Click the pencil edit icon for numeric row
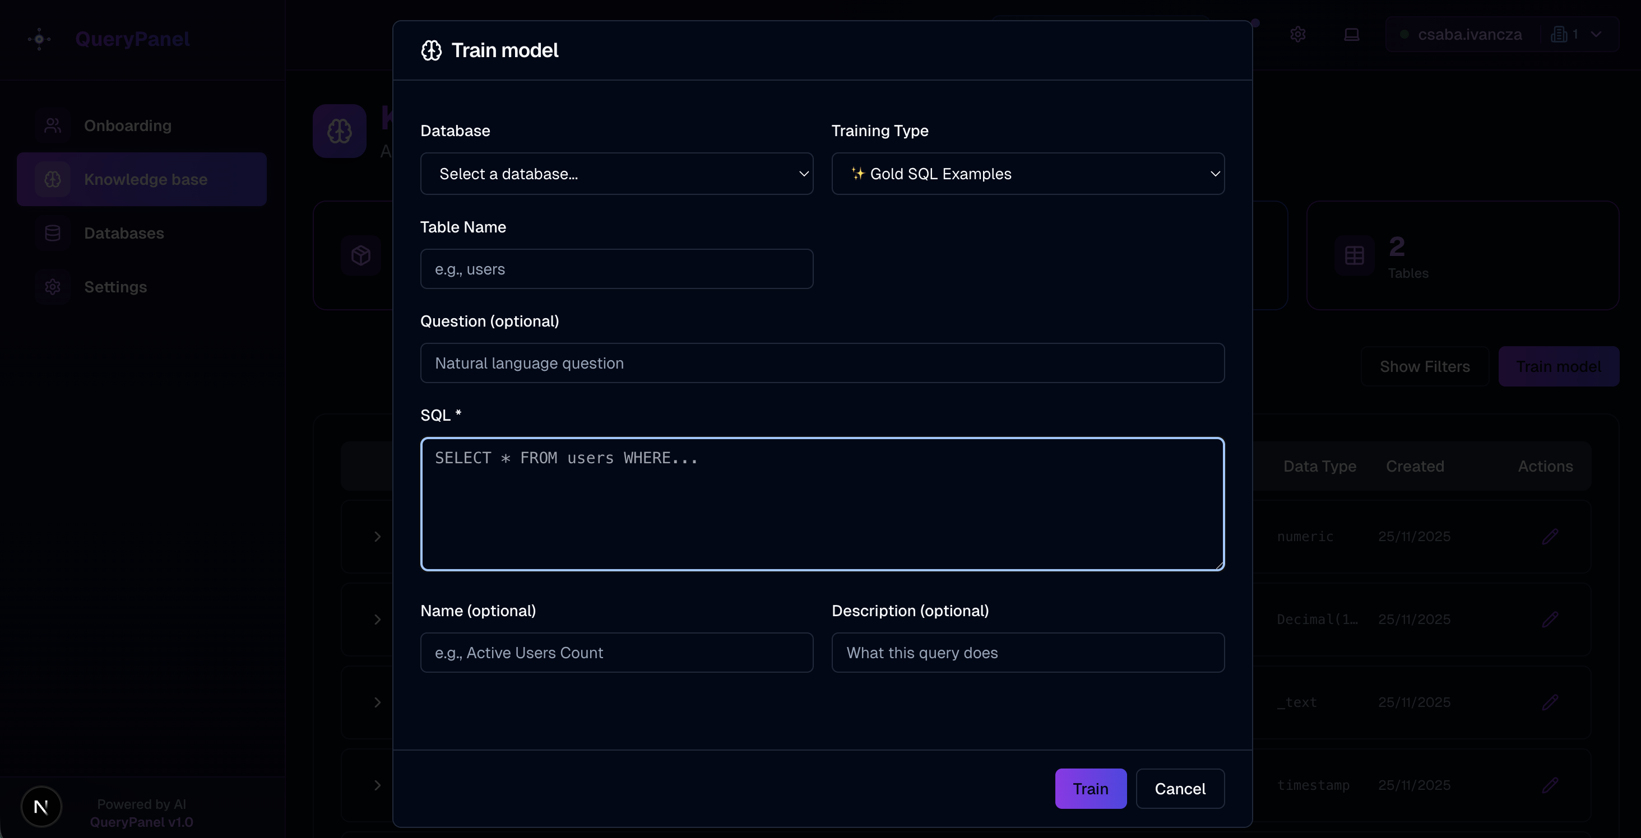Screen dimensions: 1641x838 [1550, 536]
